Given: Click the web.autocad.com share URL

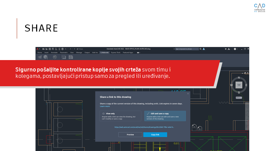Looking at the screenshot, I should click(144, 127).
